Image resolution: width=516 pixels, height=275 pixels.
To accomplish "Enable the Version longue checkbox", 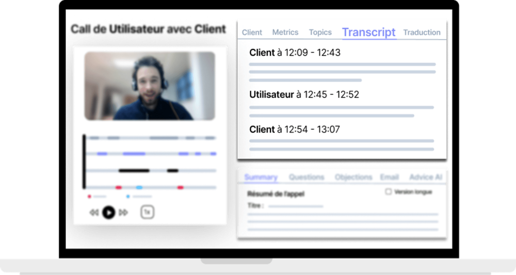I will pos(389,191).
